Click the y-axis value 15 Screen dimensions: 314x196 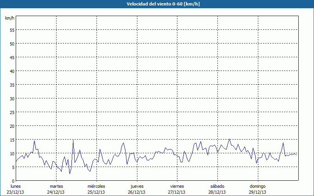coord(12,140)
